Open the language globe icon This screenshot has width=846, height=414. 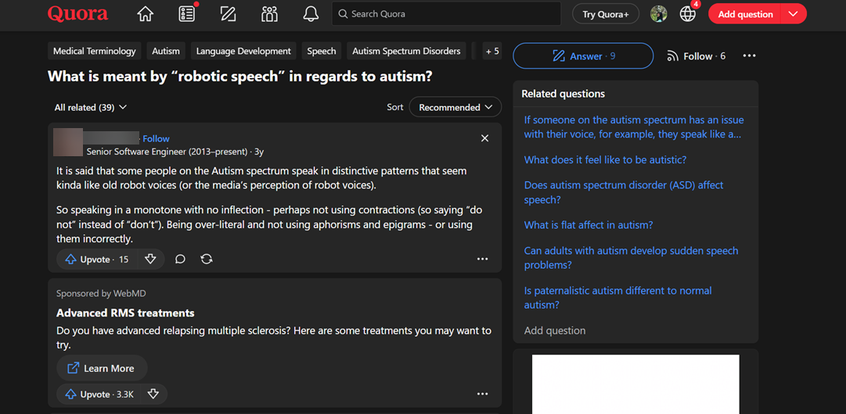point(688,14)
